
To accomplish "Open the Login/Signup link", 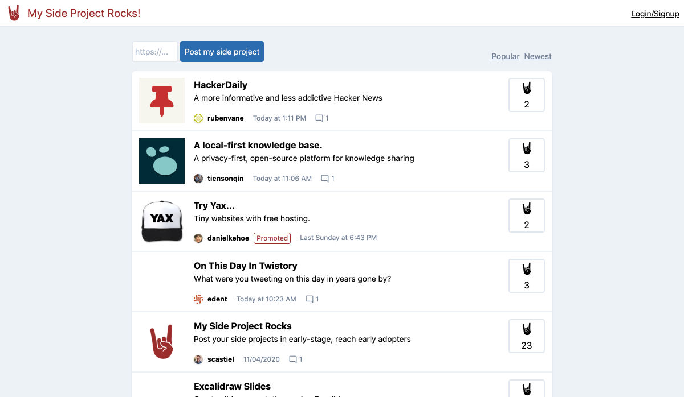I will click(655, 14).
